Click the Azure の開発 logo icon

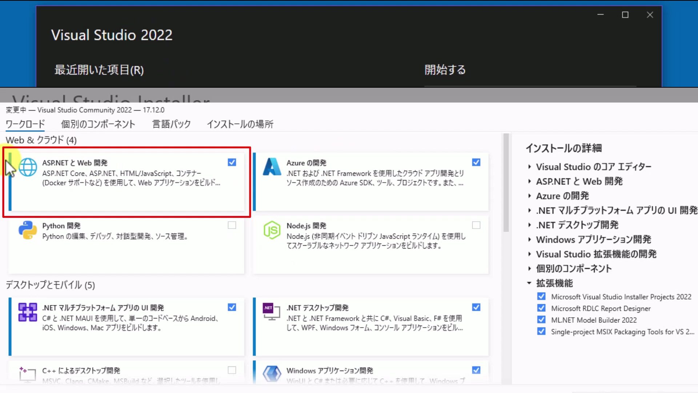pyautogui.click(x=272, y=167)
